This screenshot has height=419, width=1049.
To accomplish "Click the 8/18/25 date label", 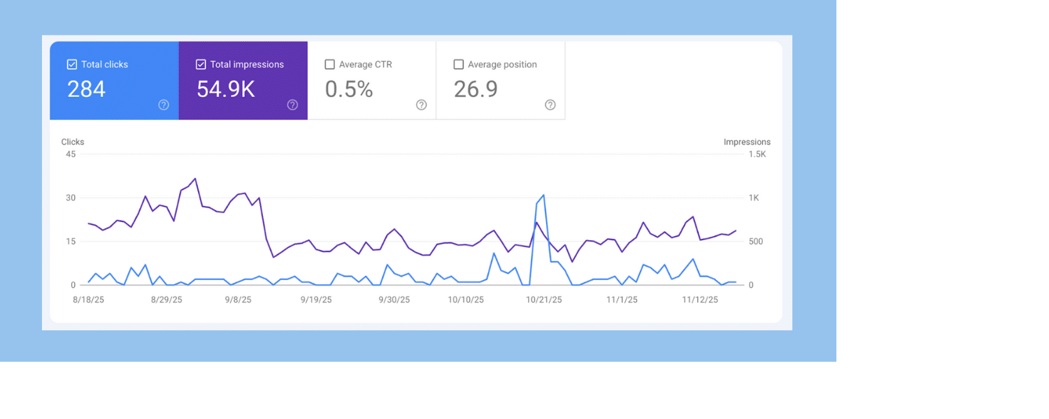I will point(88,300).
